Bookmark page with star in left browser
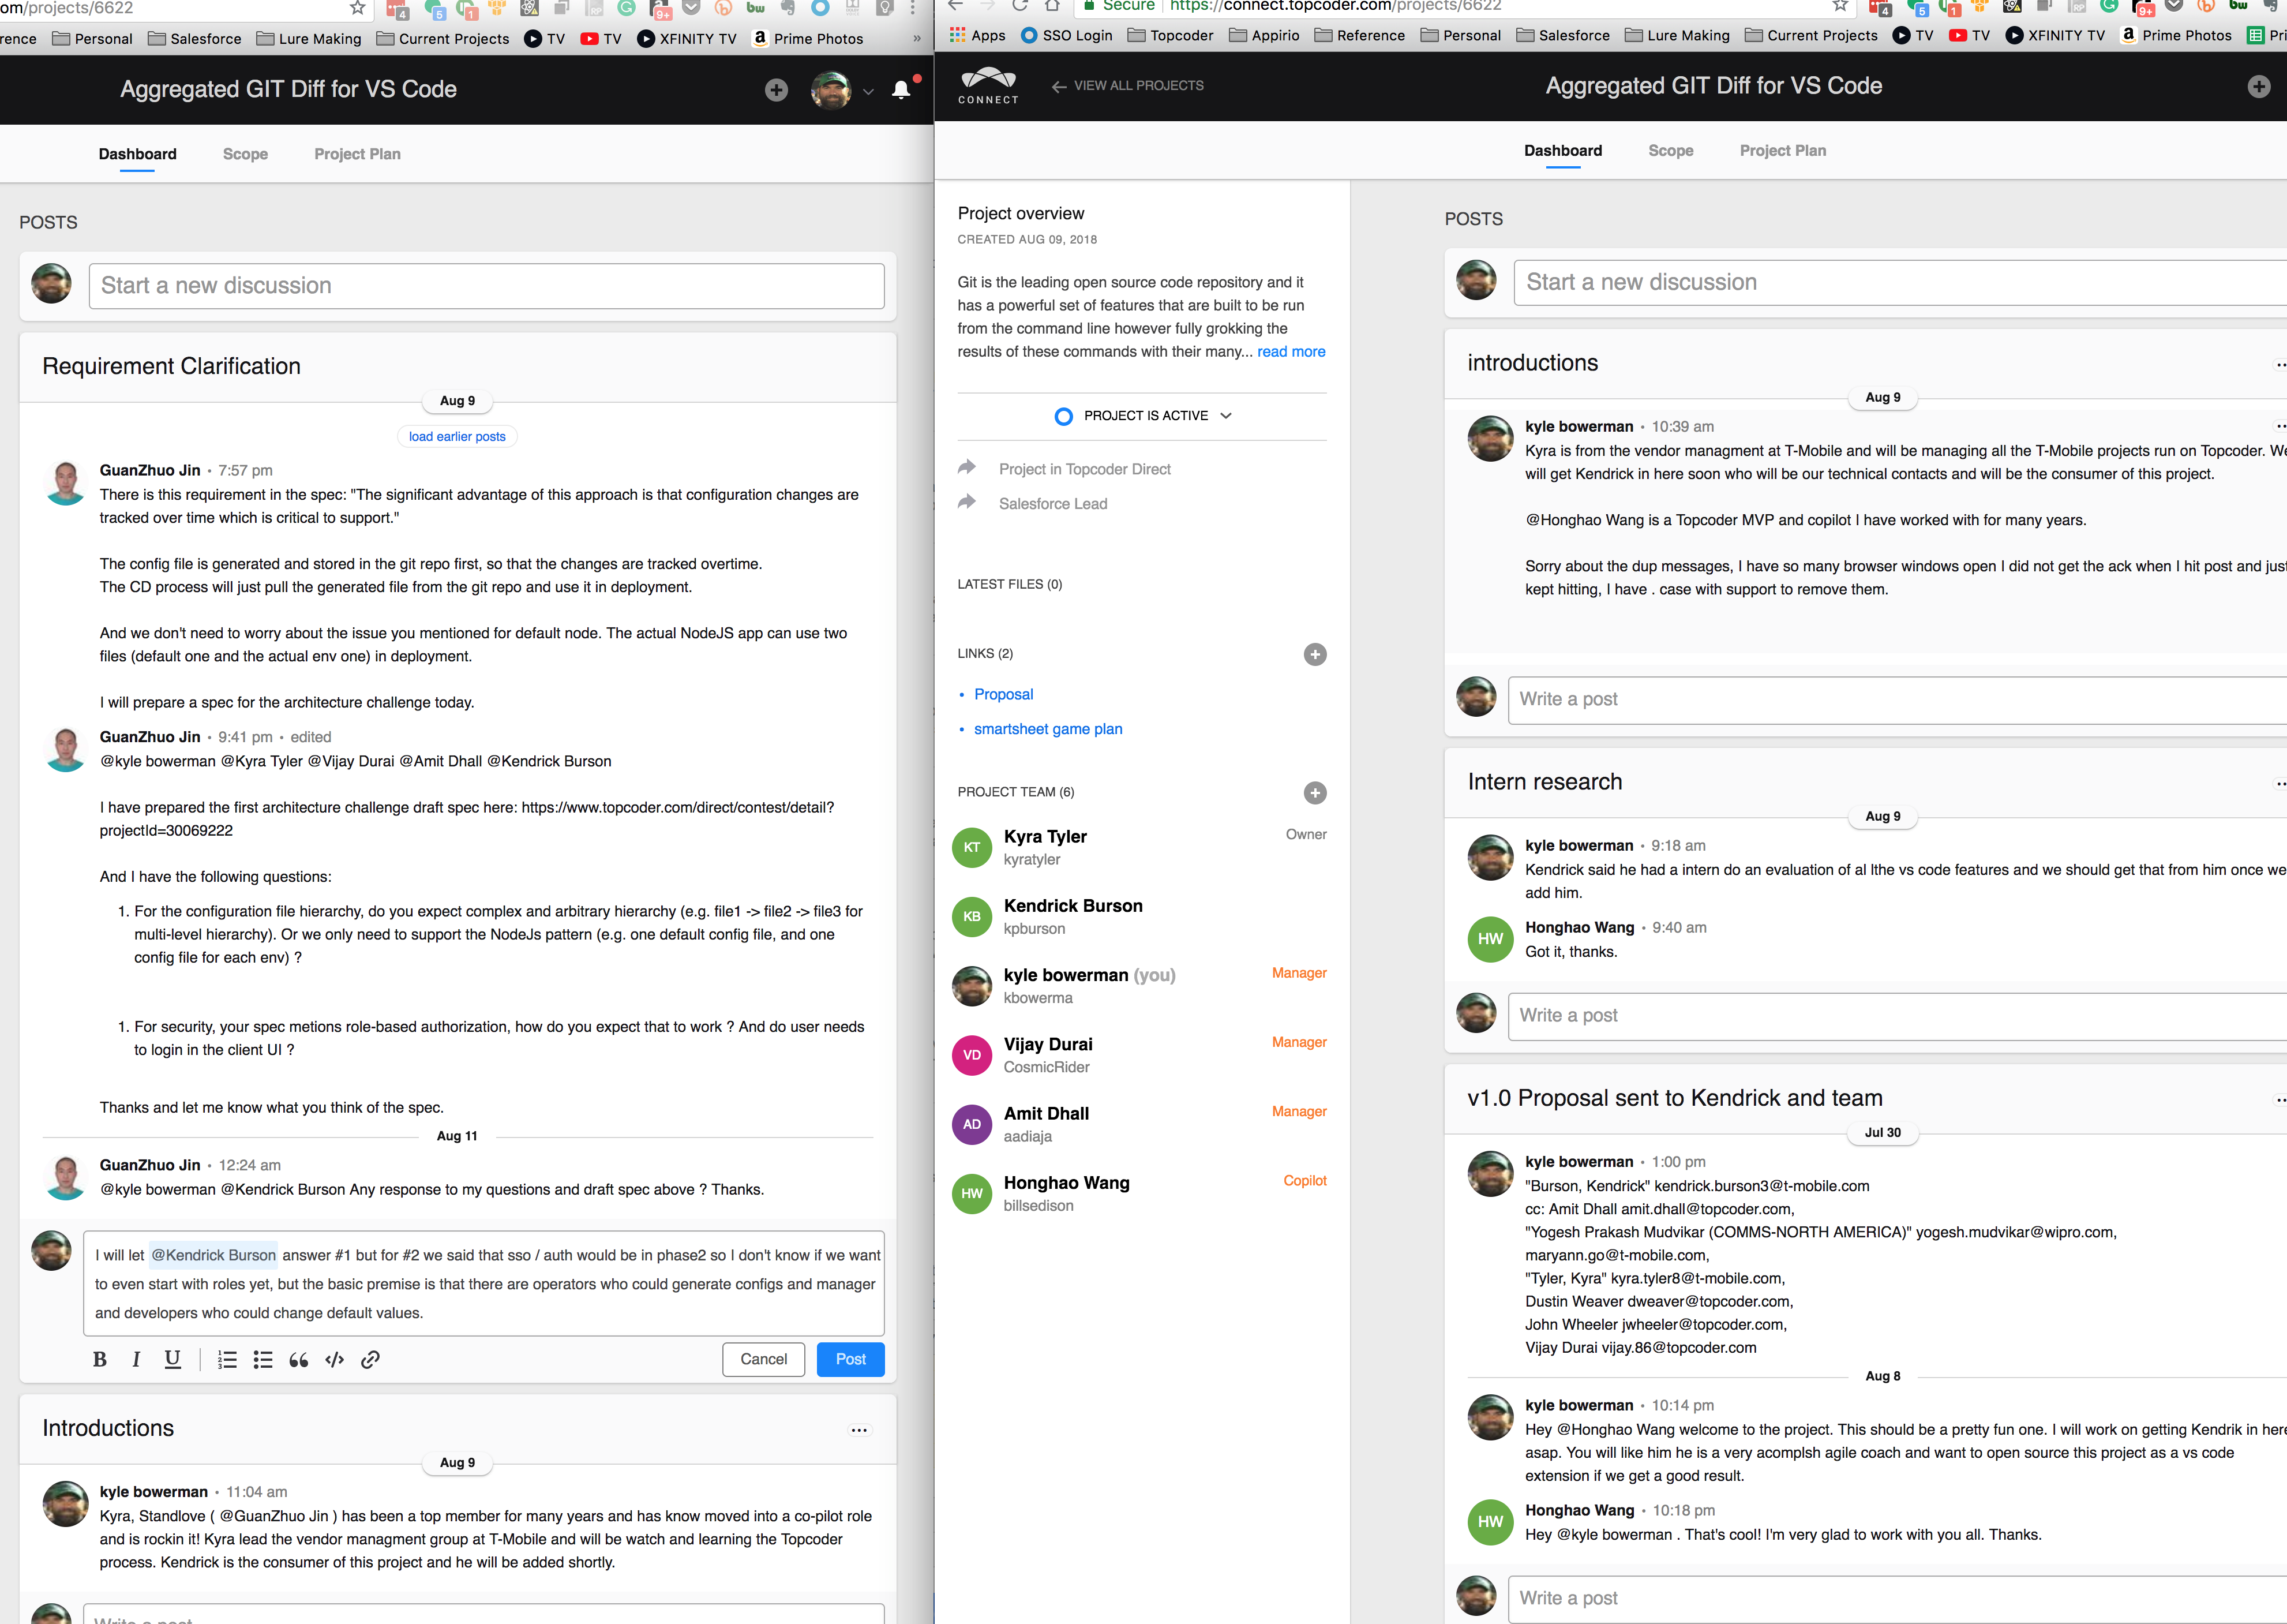Image resolution: width=2287 pixels, height=1624 pixels. pyautogui.click(x=357, y=8)
